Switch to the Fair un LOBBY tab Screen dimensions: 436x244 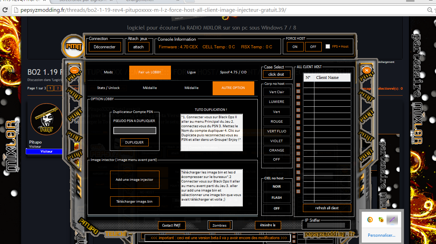pyautogui.click(x=150, y=72)
